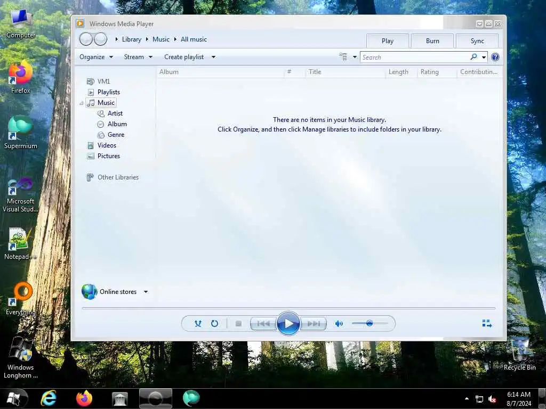Click the search magnifier icon
The image size is (546, 409).
coord(473,56)
